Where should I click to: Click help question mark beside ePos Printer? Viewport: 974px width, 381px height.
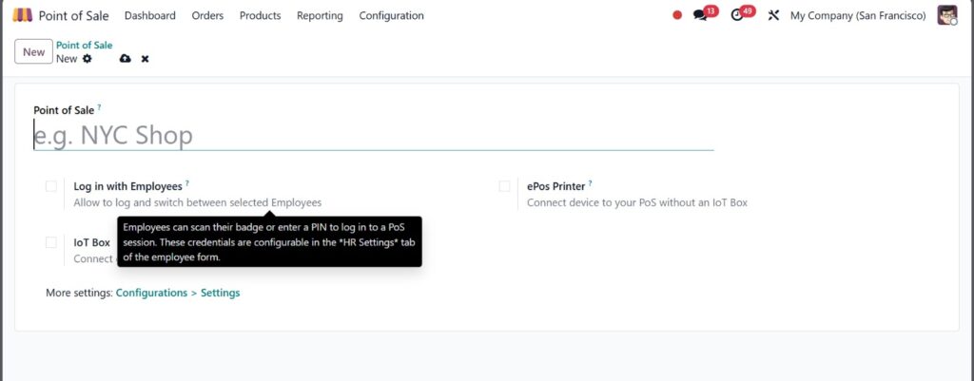click(590, 184)
